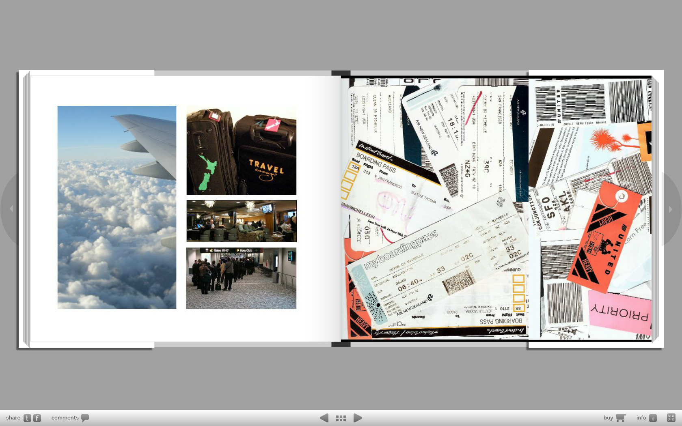The image size is (682, 426).
Task: Click the comments speech bubble icon
Action: [85, 418]
